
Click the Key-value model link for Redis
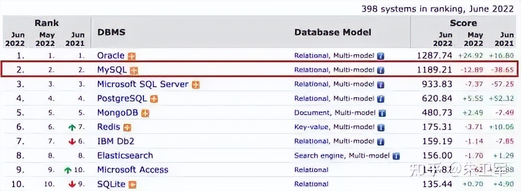tap(312, 127)
